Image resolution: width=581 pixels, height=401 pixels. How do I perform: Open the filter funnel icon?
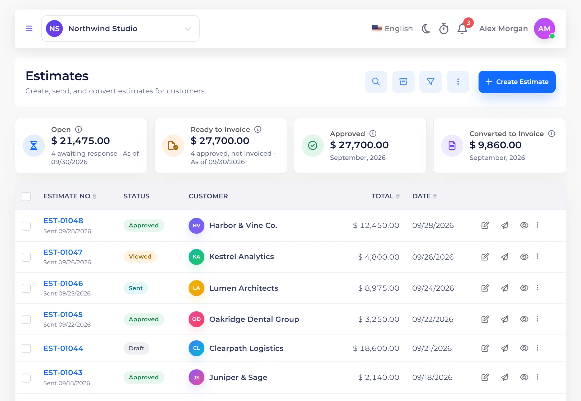click(x=431, y=82)
